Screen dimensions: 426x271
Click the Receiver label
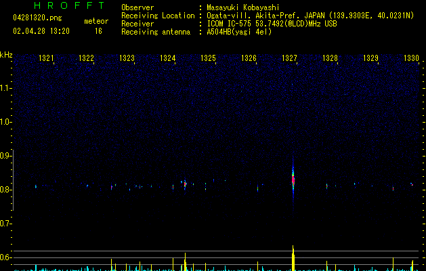pos(137,24)
